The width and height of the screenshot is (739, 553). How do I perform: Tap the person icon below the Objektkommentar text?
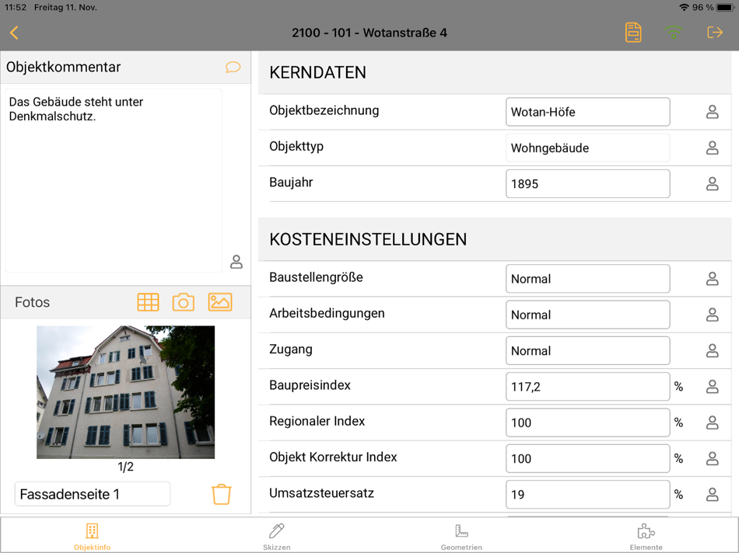tap(236, 262)
